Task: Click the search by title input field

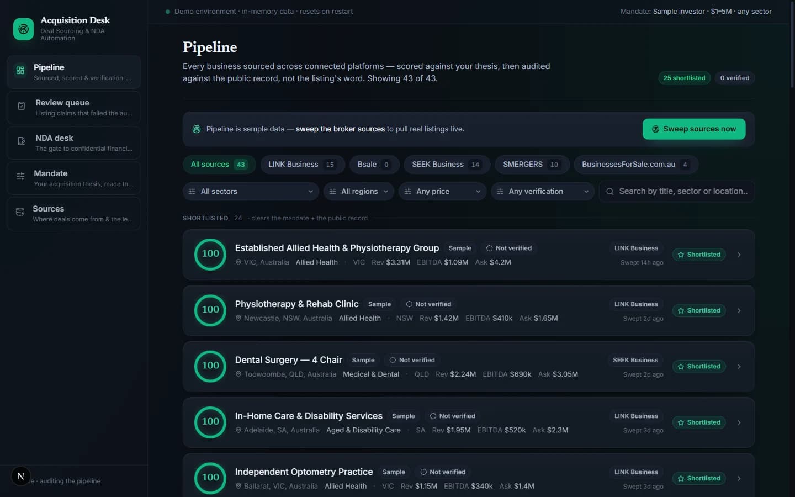Action: click(677, 192)
